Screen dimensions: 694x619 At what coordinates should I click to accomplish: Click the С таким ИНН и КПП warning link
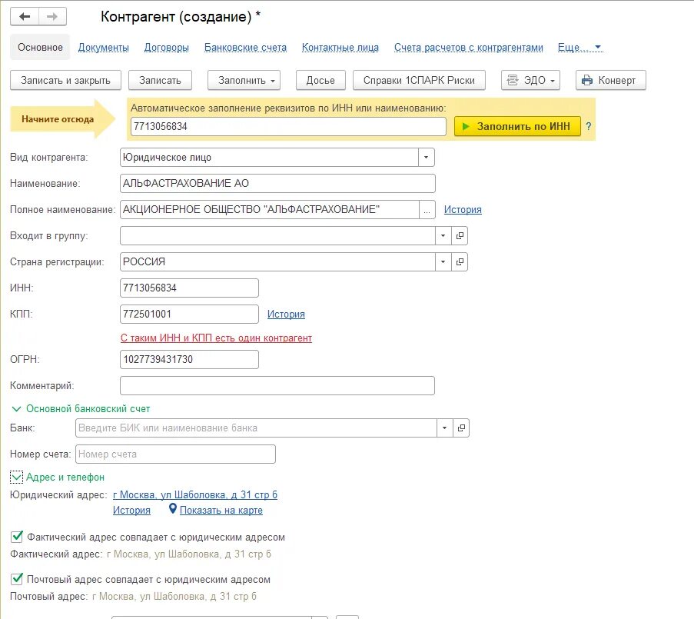(216, 338)
